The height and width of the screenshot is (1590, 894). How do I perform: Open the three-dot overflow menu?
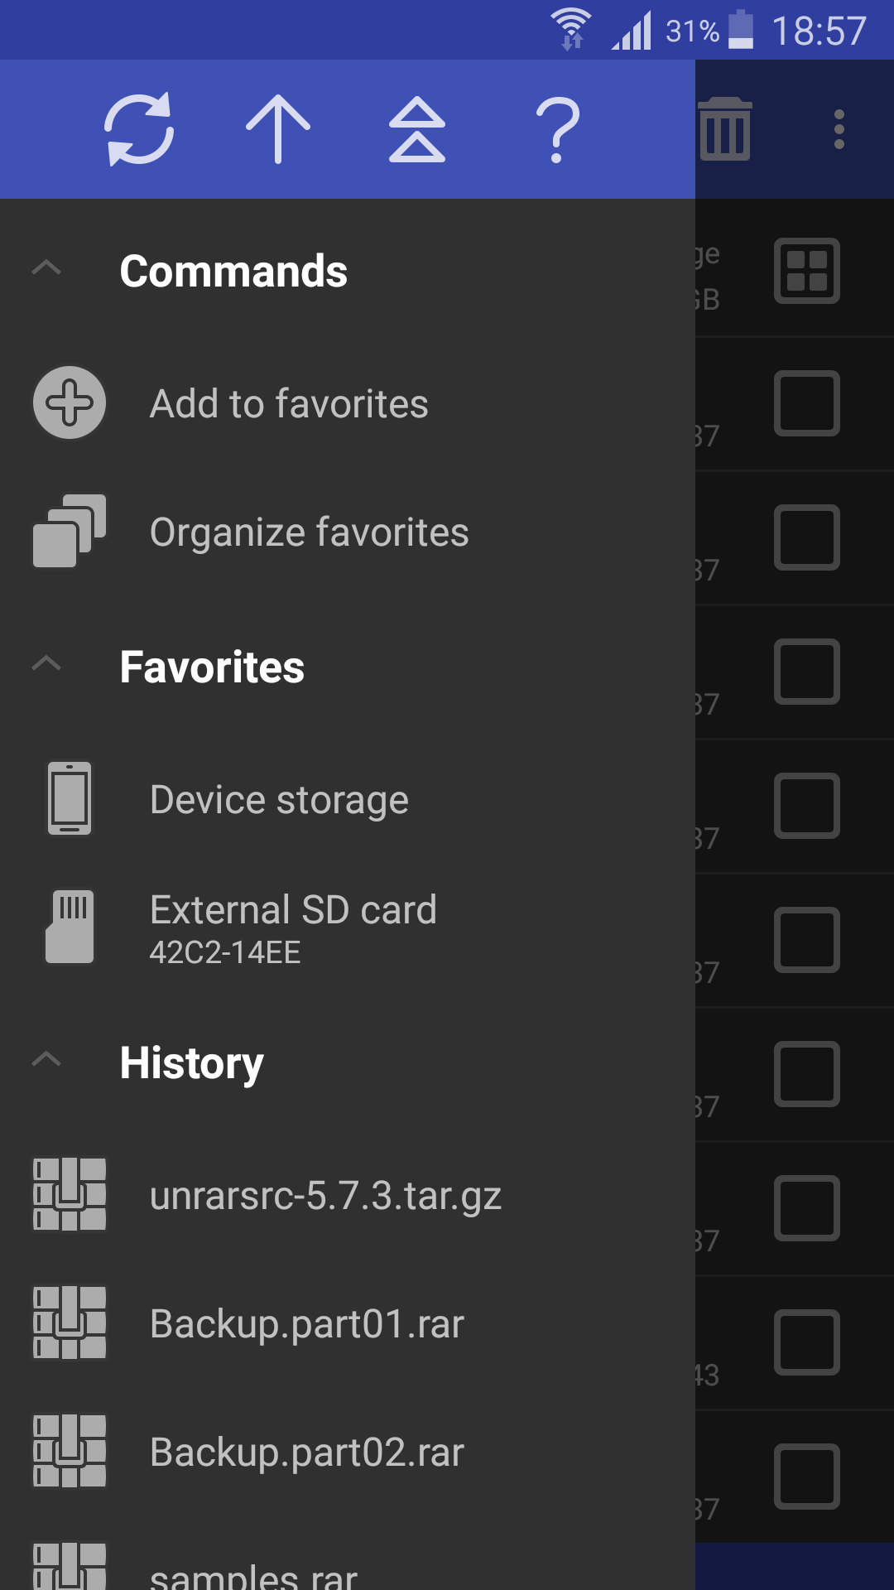[x=839, y=129]
